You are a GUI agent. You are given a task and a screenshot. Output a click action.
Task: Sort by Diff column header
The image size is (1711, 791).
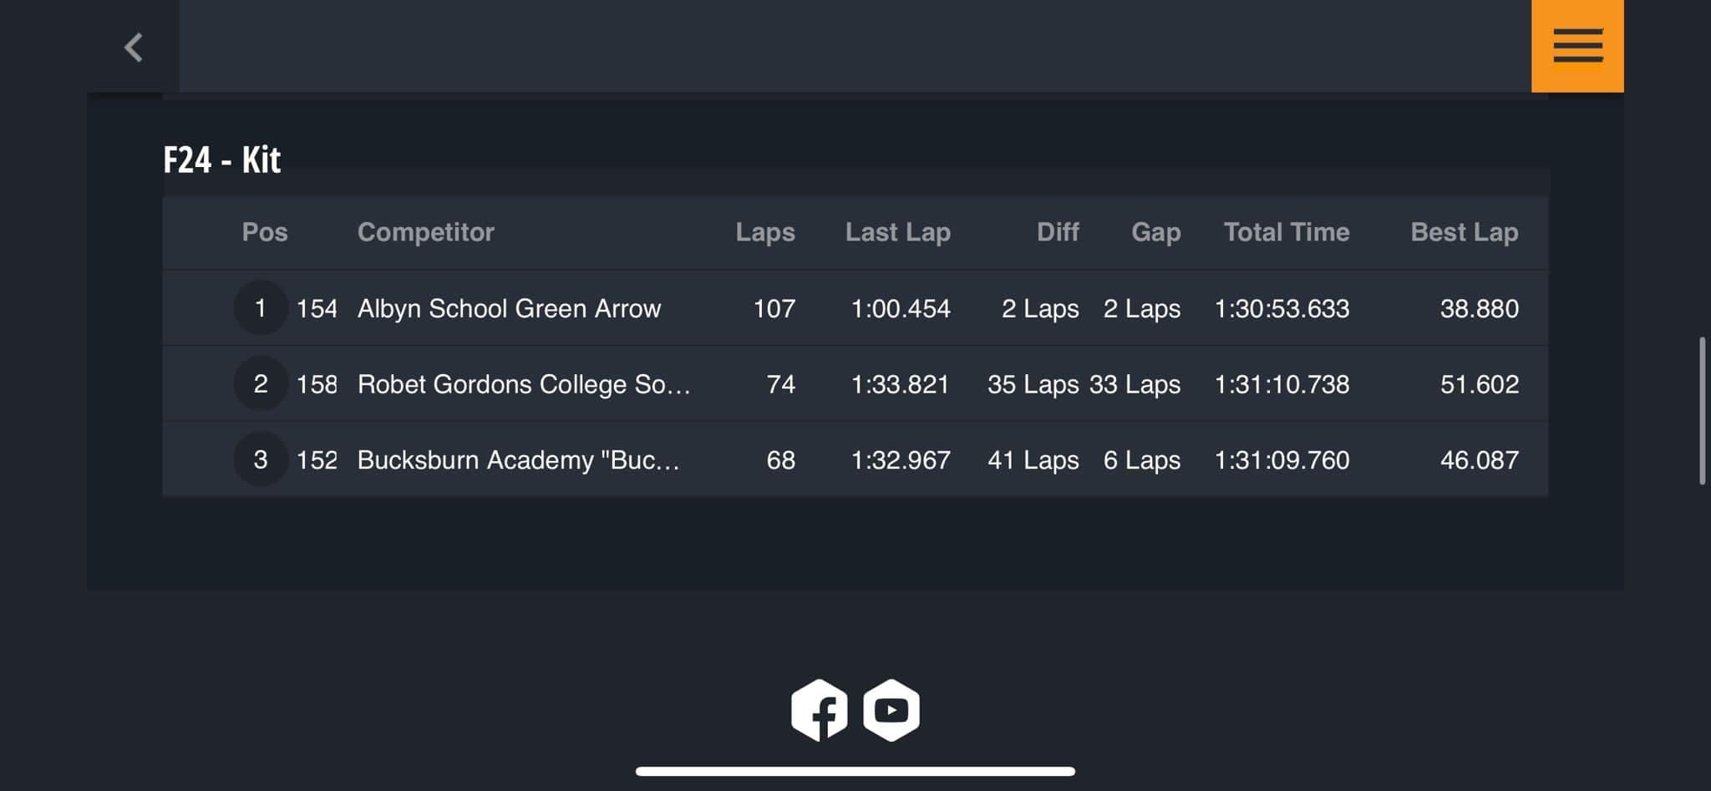1057,232
